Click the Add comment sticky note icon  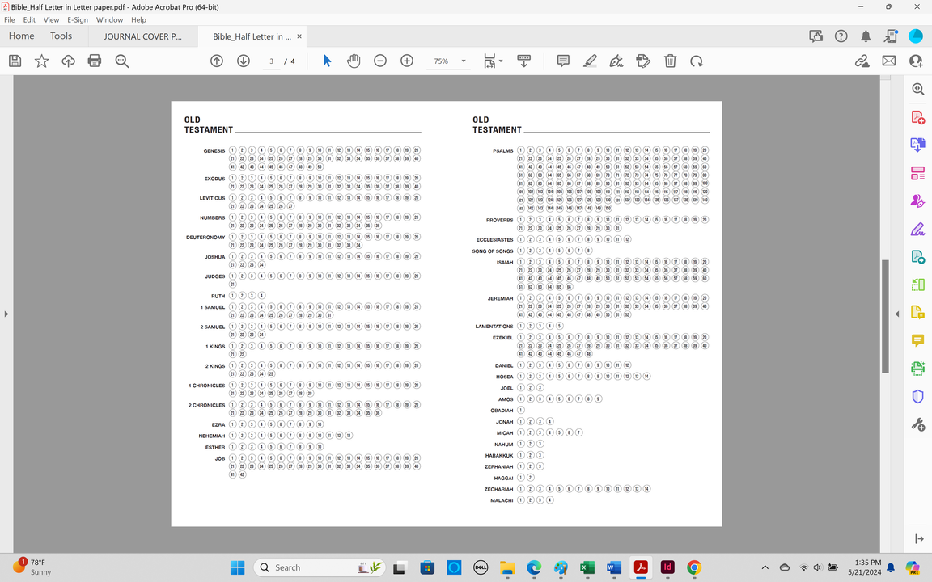tap(563, 61)
